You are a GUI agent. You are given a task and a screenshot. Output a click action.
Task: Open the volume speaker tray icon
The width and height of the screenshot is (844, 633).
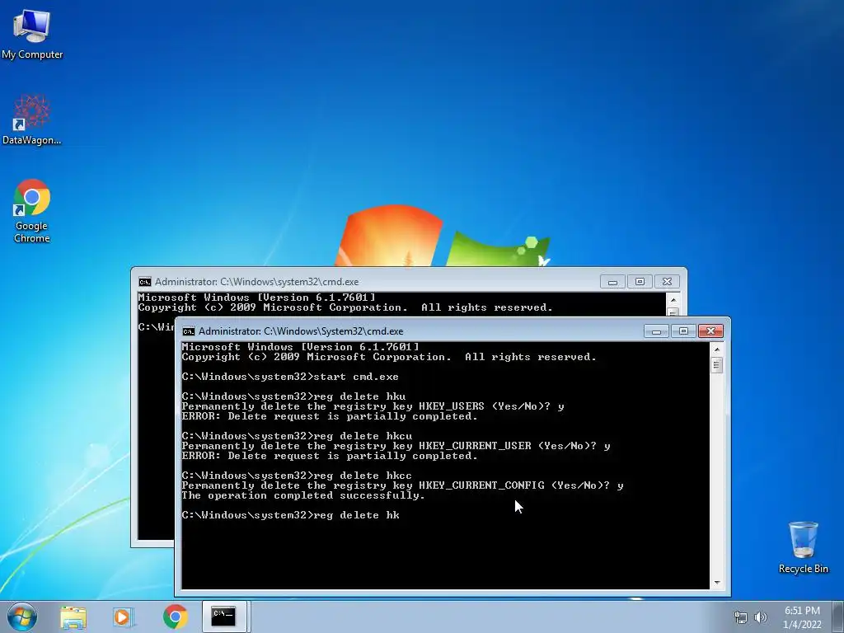pos(761,618)
